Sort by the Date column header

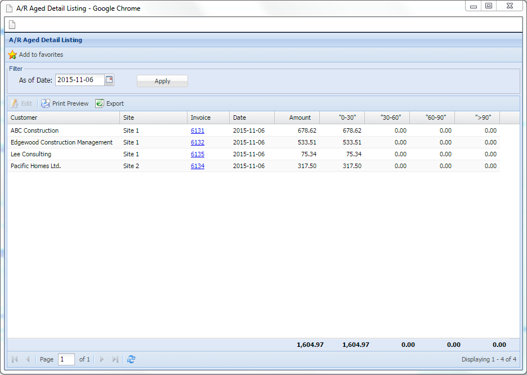pyautogui.click(x=252, y=118)
